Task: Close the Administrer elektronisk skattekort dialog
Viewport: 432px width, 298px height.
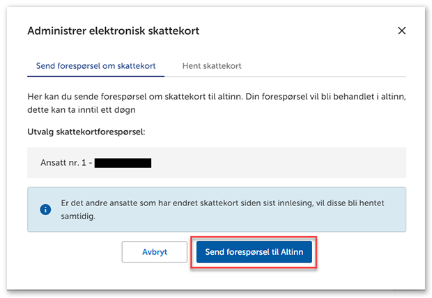Action: point(401,31)
